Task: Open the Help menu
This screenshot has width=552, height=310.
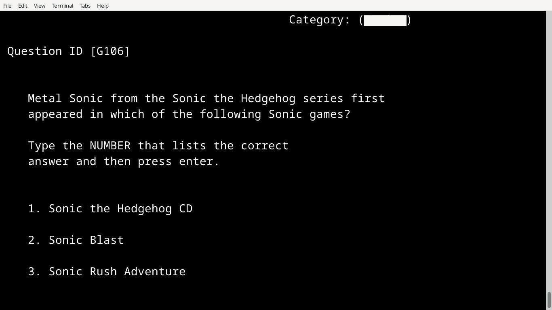Action: 103,6
